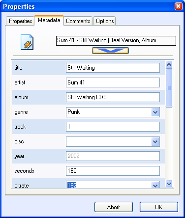The width and height of the screenshot is (185, 218).
Task: Click the metadata list scrollbar thumb
Action: coord(169,88)
